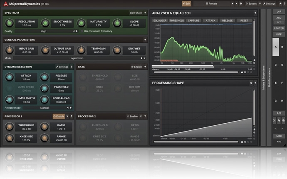Image resolution: width=287 pixels, height=179 pixels.
Task: Click the Edit button in top bar
Action: pyautogui.click(x=186, y=3)
